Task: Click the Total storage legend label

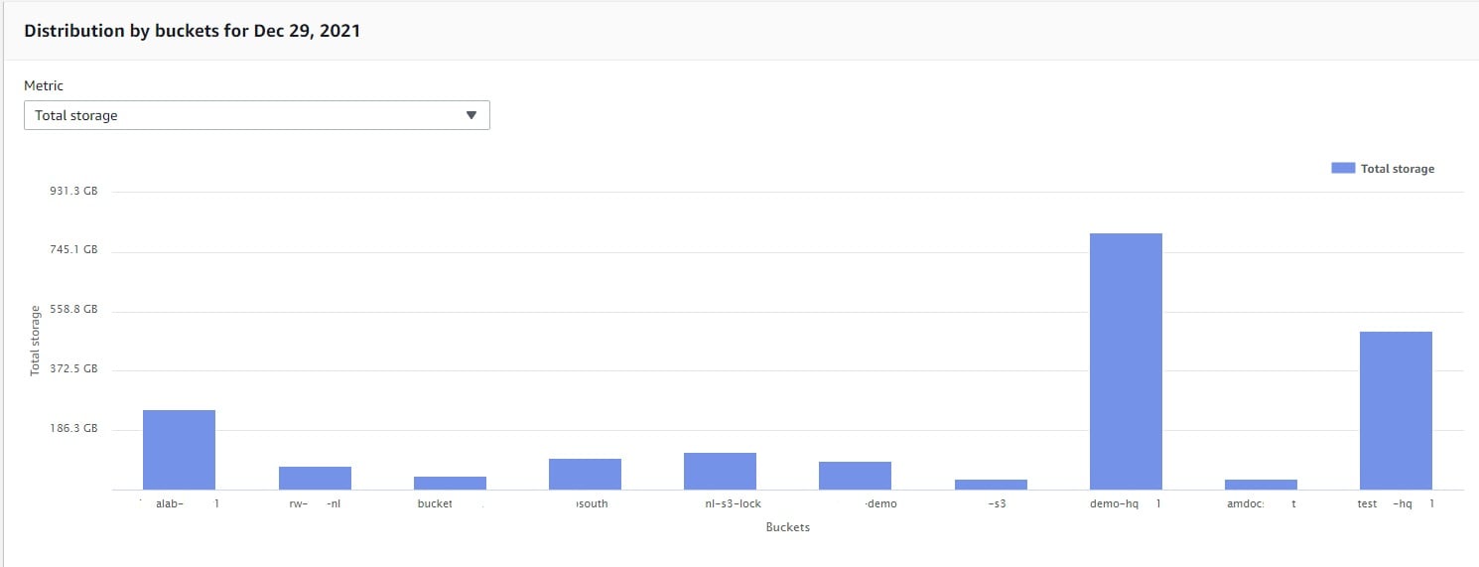Action: 1397,169
